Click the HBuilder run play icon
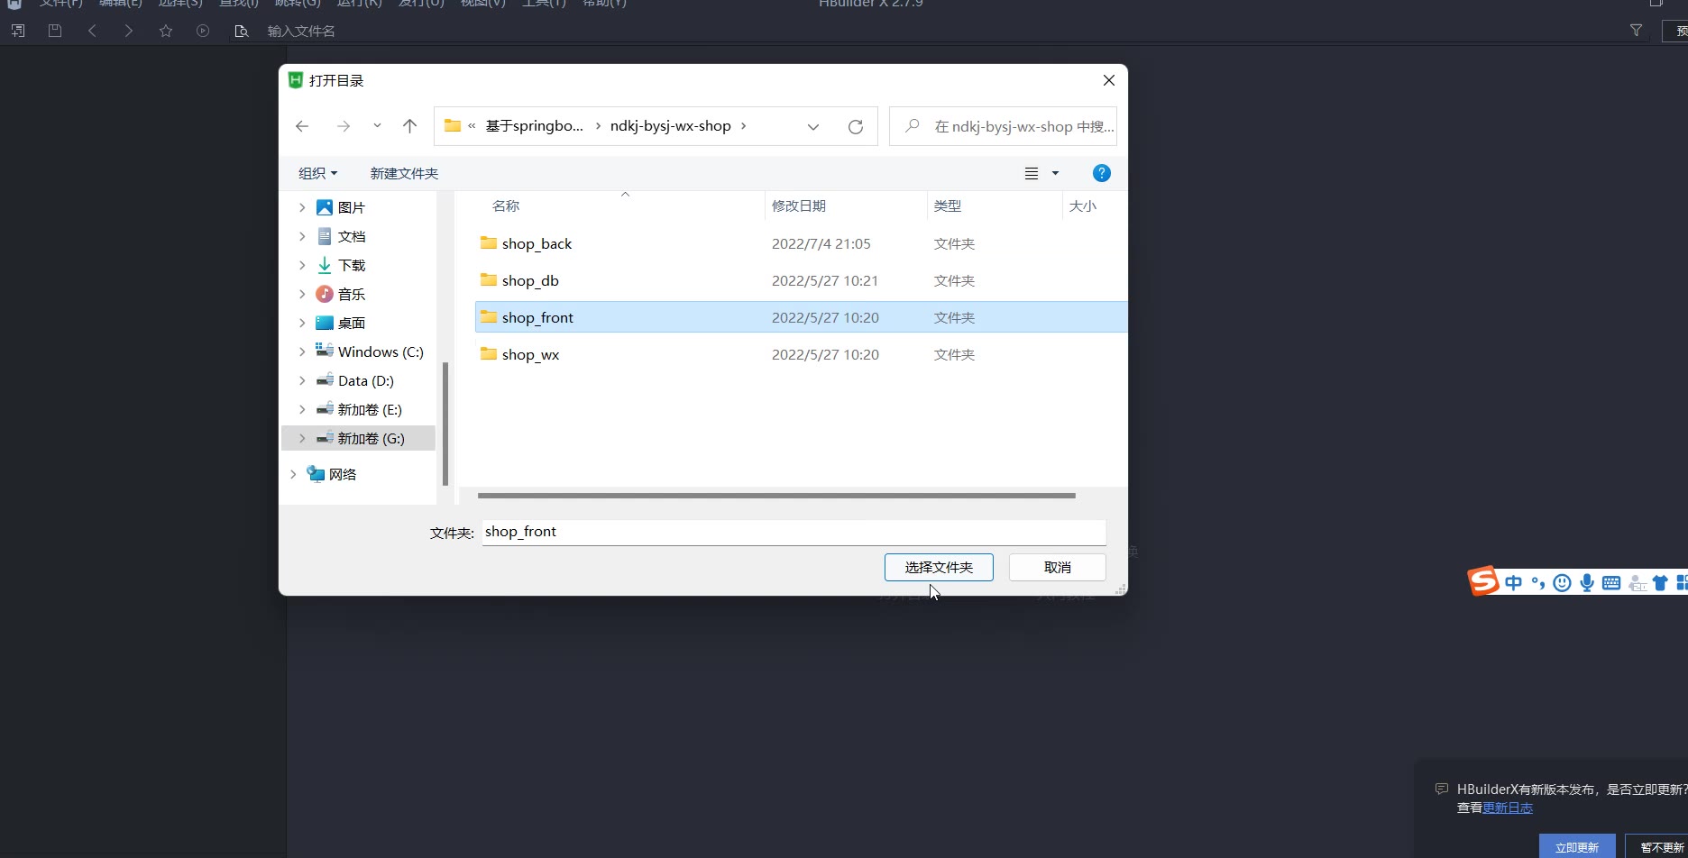 pos(203,31)
